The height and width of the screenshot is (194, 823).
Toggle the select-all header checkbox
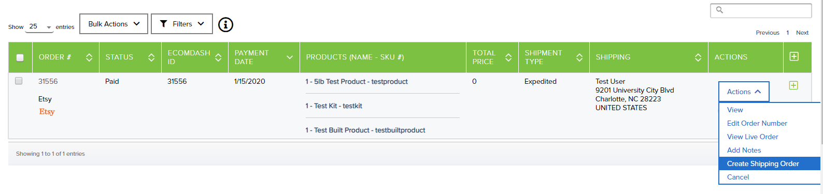tap(20, 57)
